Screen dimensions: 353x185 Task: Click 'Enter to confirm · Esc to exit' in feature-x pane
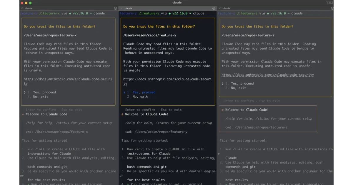54,110
